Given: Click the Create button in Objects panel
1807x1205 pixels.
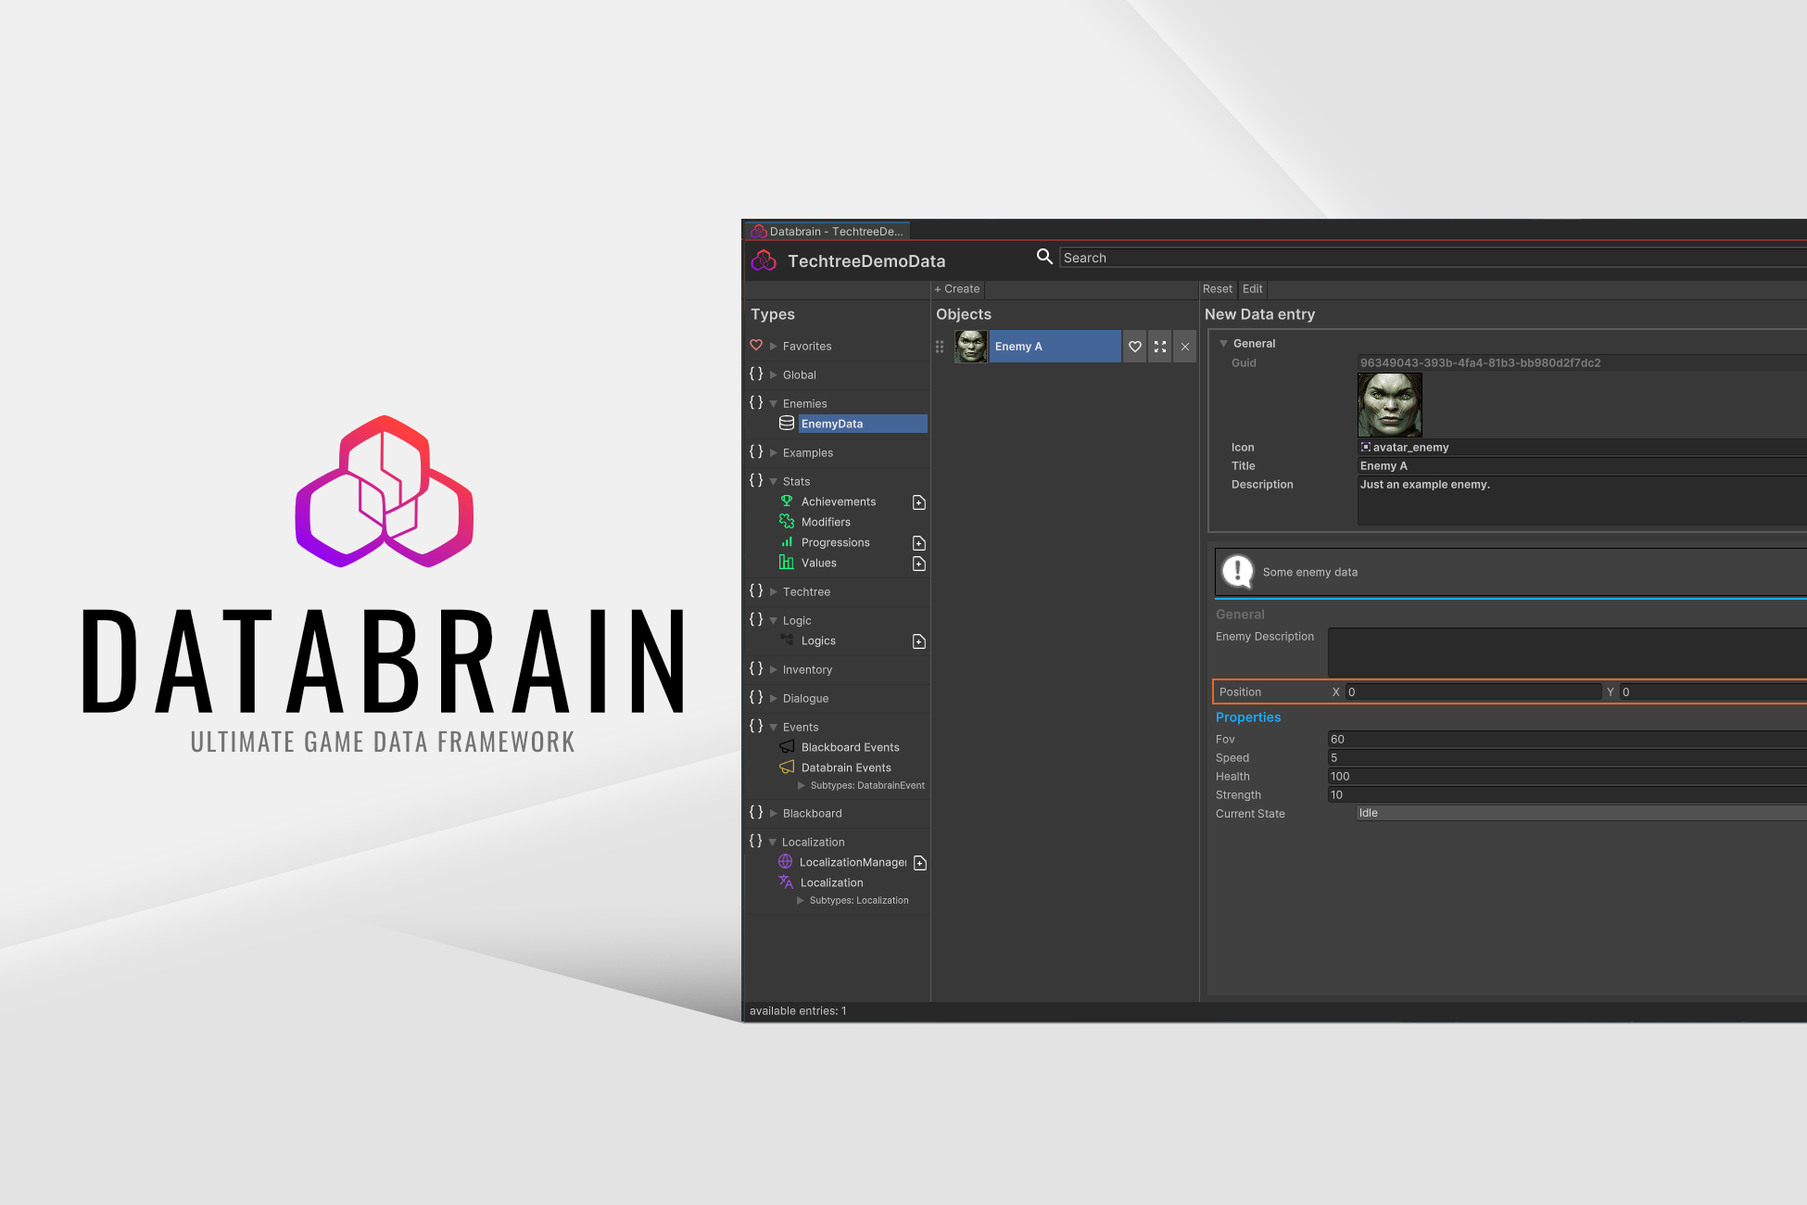Looking at the screenshot, I should (x=958, y=287).
